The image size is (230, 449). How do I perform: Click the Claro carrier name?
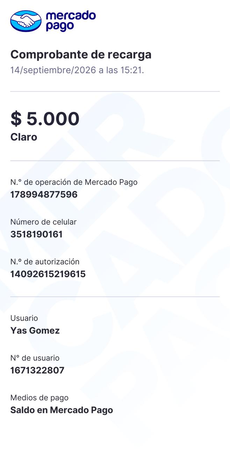24,137
